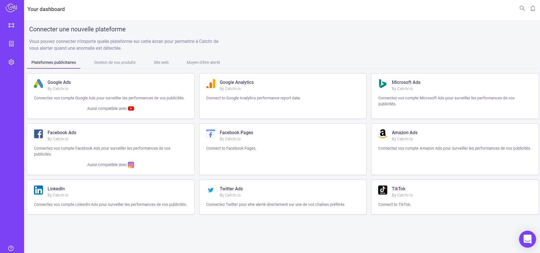Open notifications bell icon
This screenshot has width=540, height=253.
(x=533, y=8)
